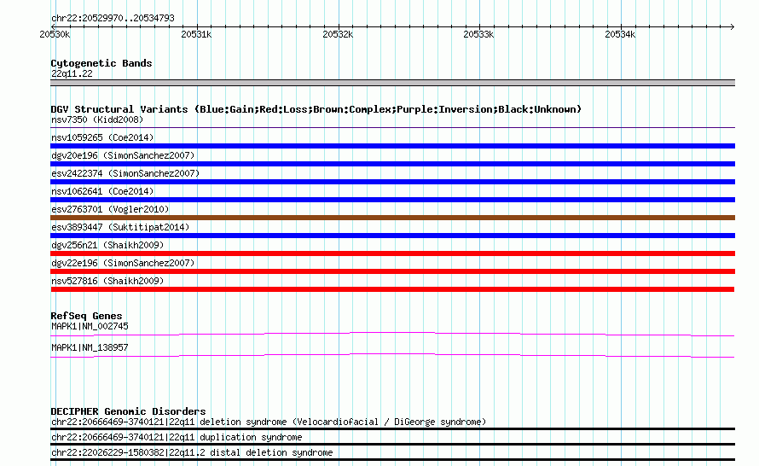Click the MAPK1|NM_002745 gene label
The height and width of the screenshot is (466, 759).
pyautogui.click(x=90, y=327)
